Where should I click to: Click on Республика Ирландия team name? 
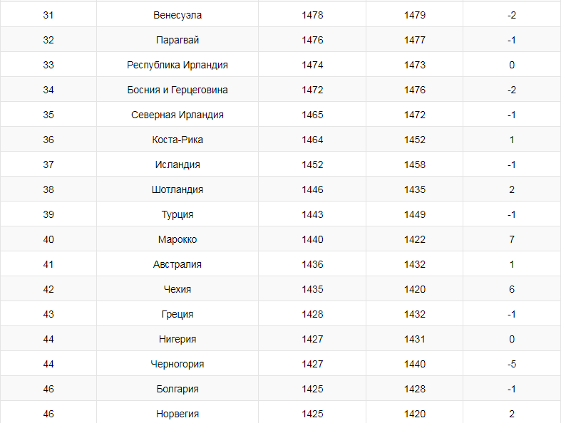point(177,65)
